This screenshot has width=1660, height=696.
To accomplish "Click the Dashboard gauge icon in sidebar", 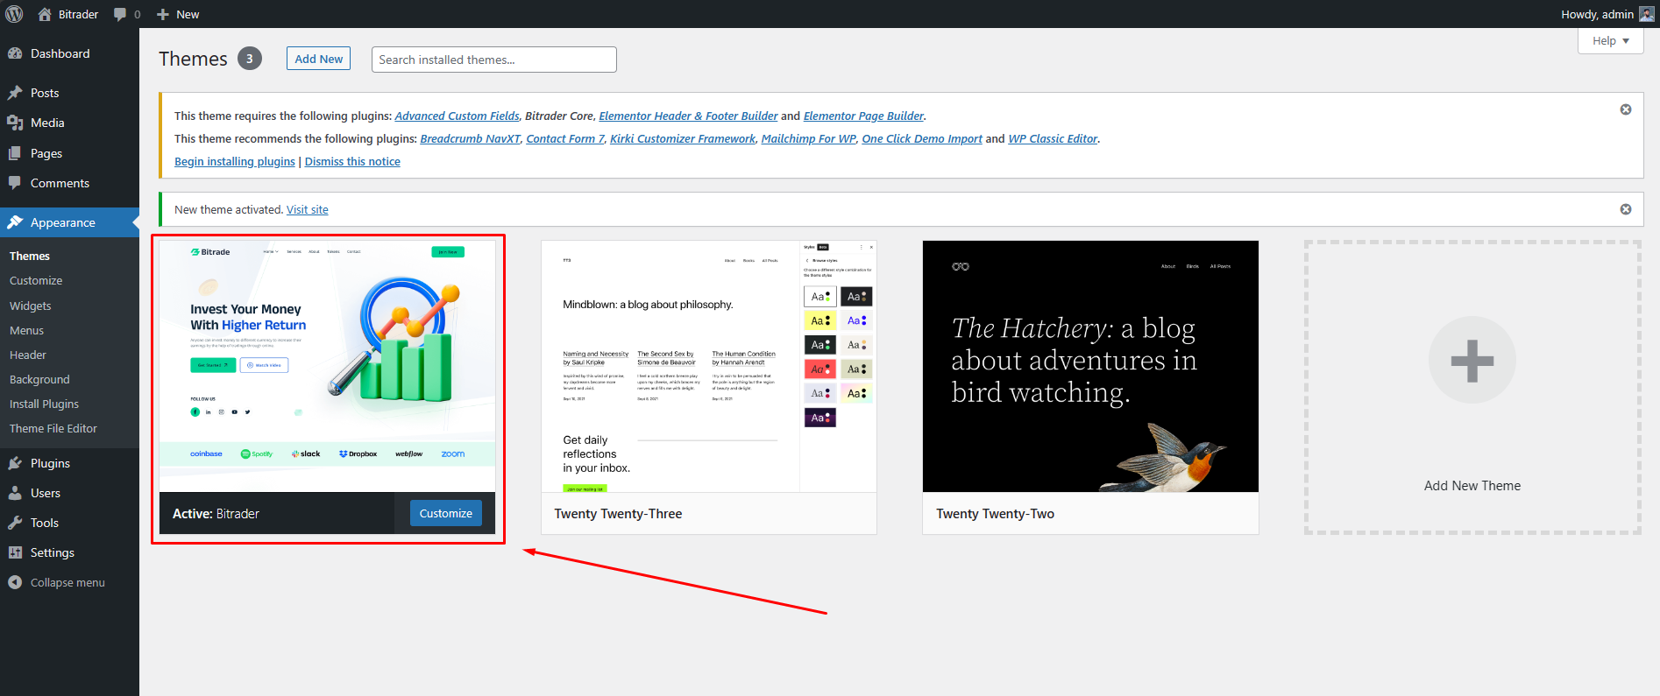I will click(15, 53).
